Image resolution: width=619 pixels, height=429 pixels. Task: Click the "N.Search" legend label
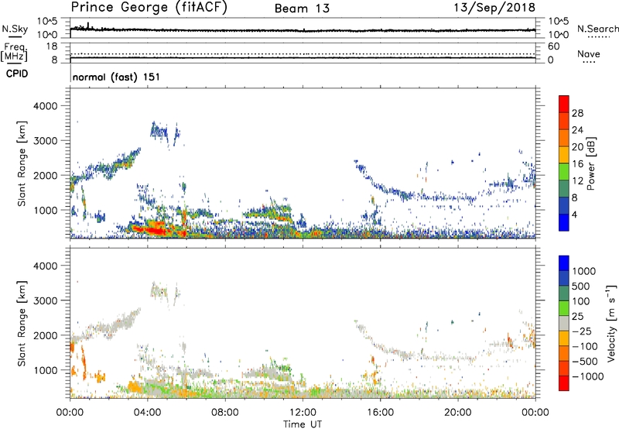click(597, 29)
